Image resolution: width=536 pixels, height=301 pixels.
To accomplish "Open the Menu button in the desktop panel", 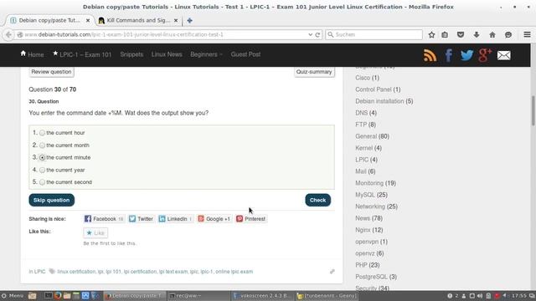I will pos(13,296).
